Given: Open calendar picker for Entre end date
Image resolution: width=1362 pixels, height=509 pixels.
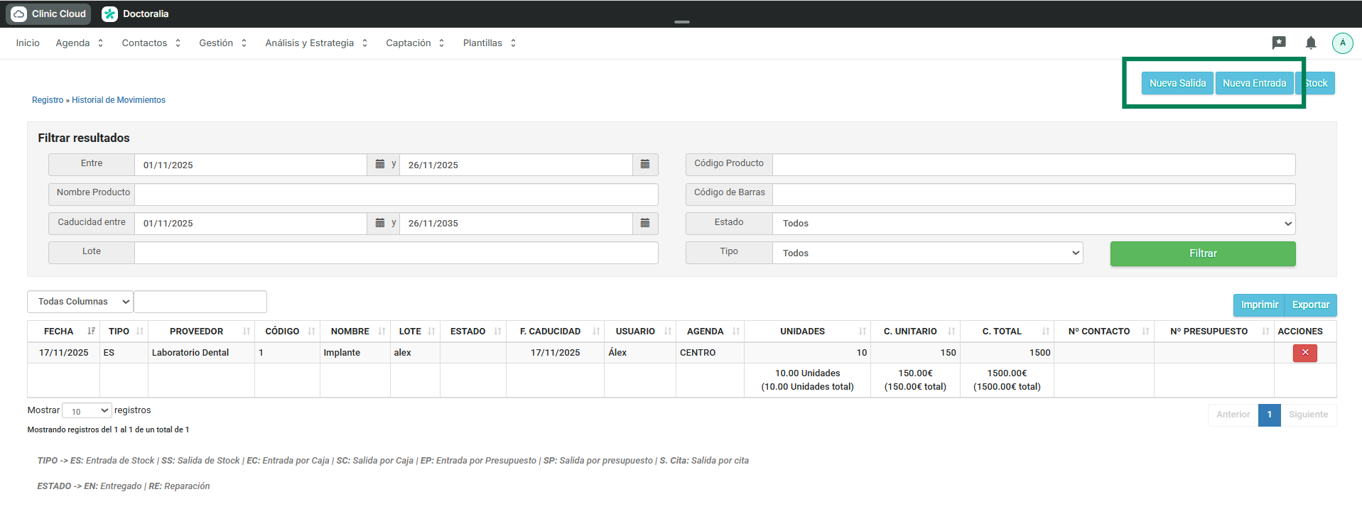Looking at the screenshot, I should 644,165.
